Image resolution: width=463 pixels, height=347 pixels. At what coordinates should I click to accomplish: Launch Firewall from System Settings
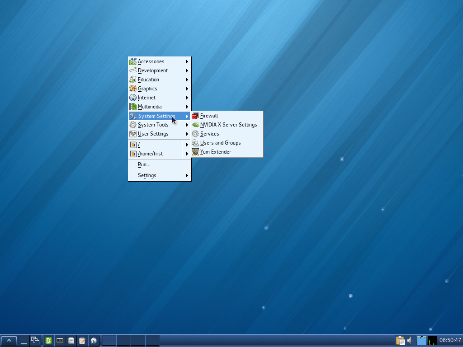click(227, 116)
